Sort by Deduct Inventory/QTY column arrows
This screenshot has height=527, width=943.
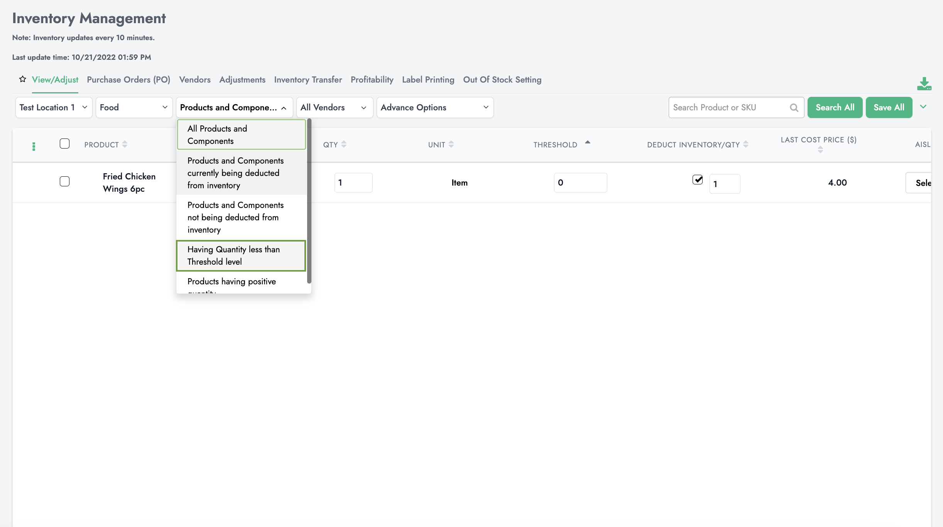pos(745,144)
